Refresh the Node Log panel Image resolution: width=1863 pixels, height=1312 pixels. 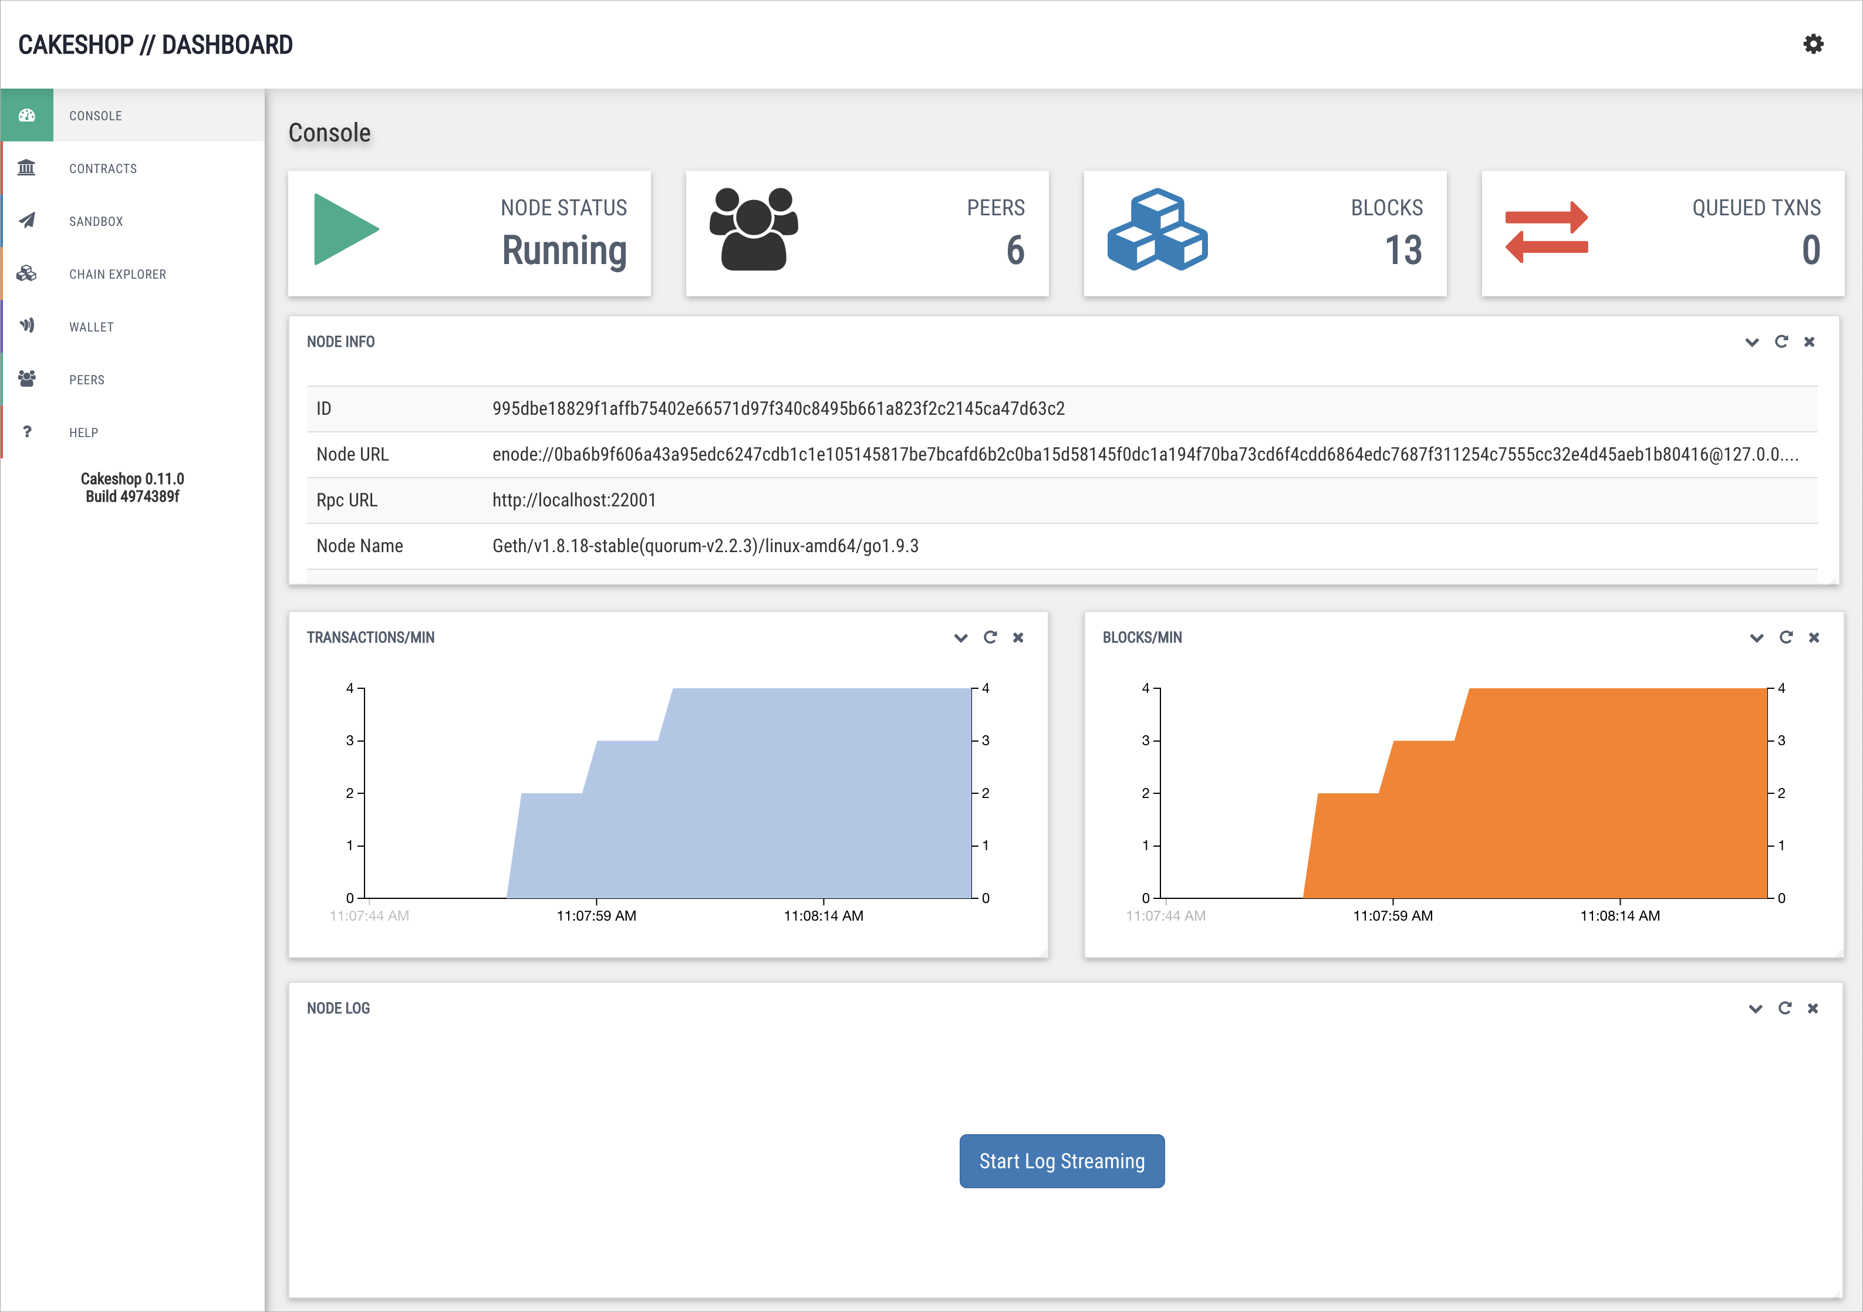[1784, 1007]
